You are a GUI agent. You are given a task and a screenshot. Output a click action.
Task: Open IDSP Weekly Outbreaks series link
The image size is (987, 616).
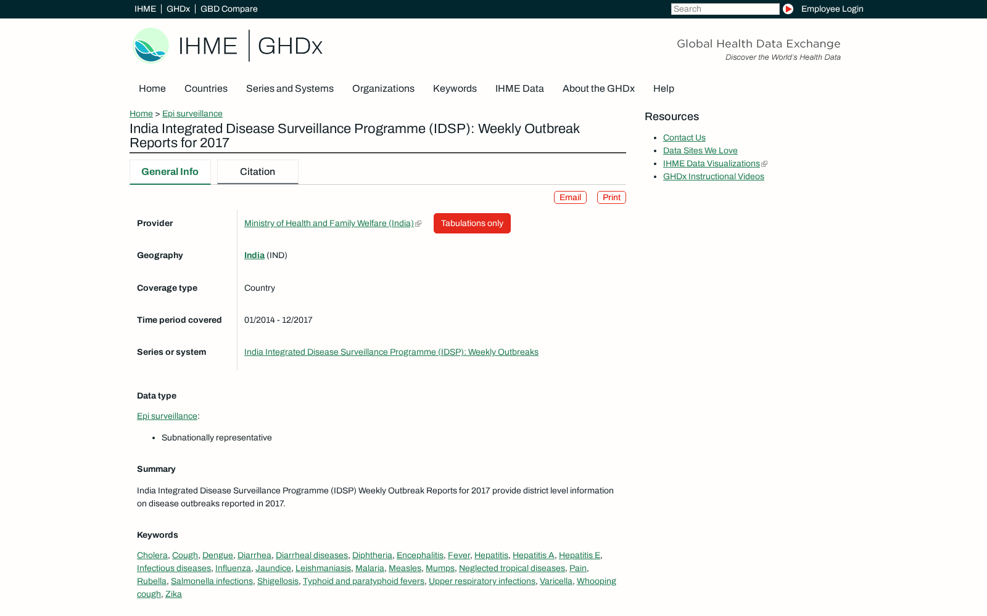click(391, 352)
